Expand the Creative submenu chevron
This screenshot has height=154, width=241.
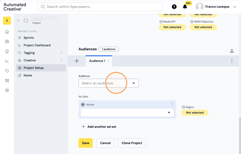click(62, 60)
